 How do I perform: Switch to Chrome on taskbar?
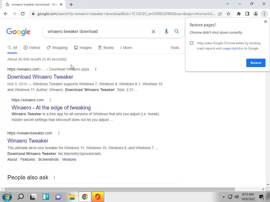(85, 197)
